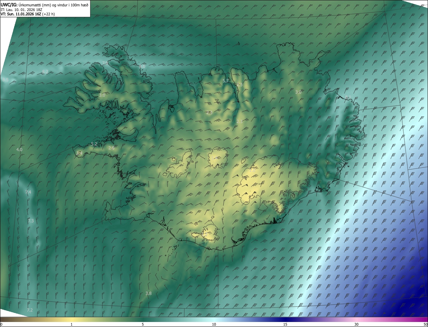Click the colour scale tick label 0

click(x=1, y=324)
